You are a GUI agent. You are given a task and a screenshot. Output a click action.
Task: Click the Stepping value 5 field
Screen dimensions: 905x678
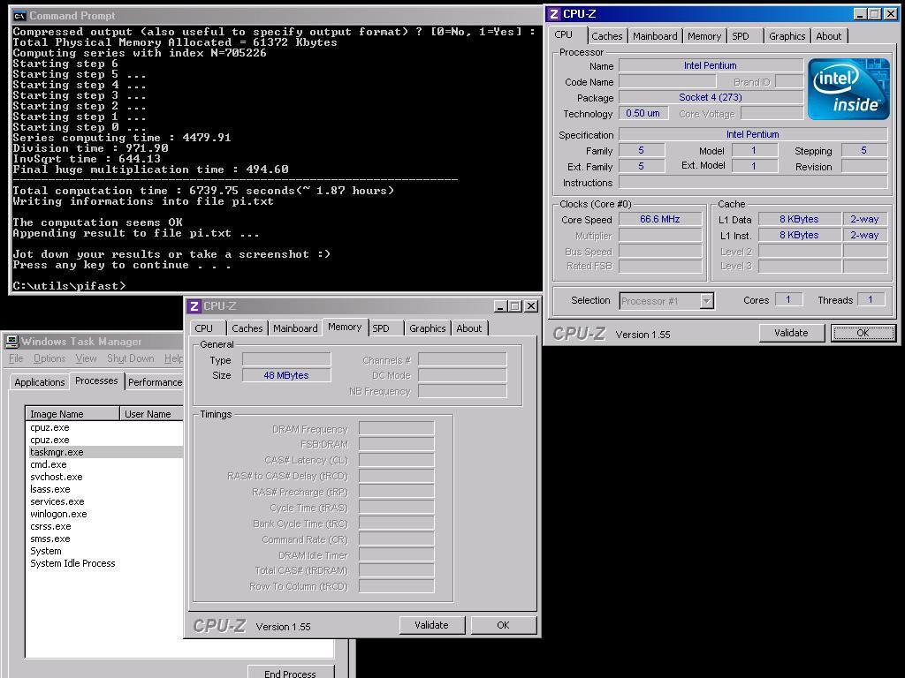click(x=864, y=150)
